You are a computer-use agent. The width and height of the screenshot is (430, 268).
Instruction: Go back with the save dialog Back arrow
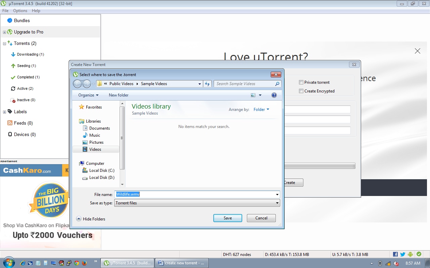77,84
